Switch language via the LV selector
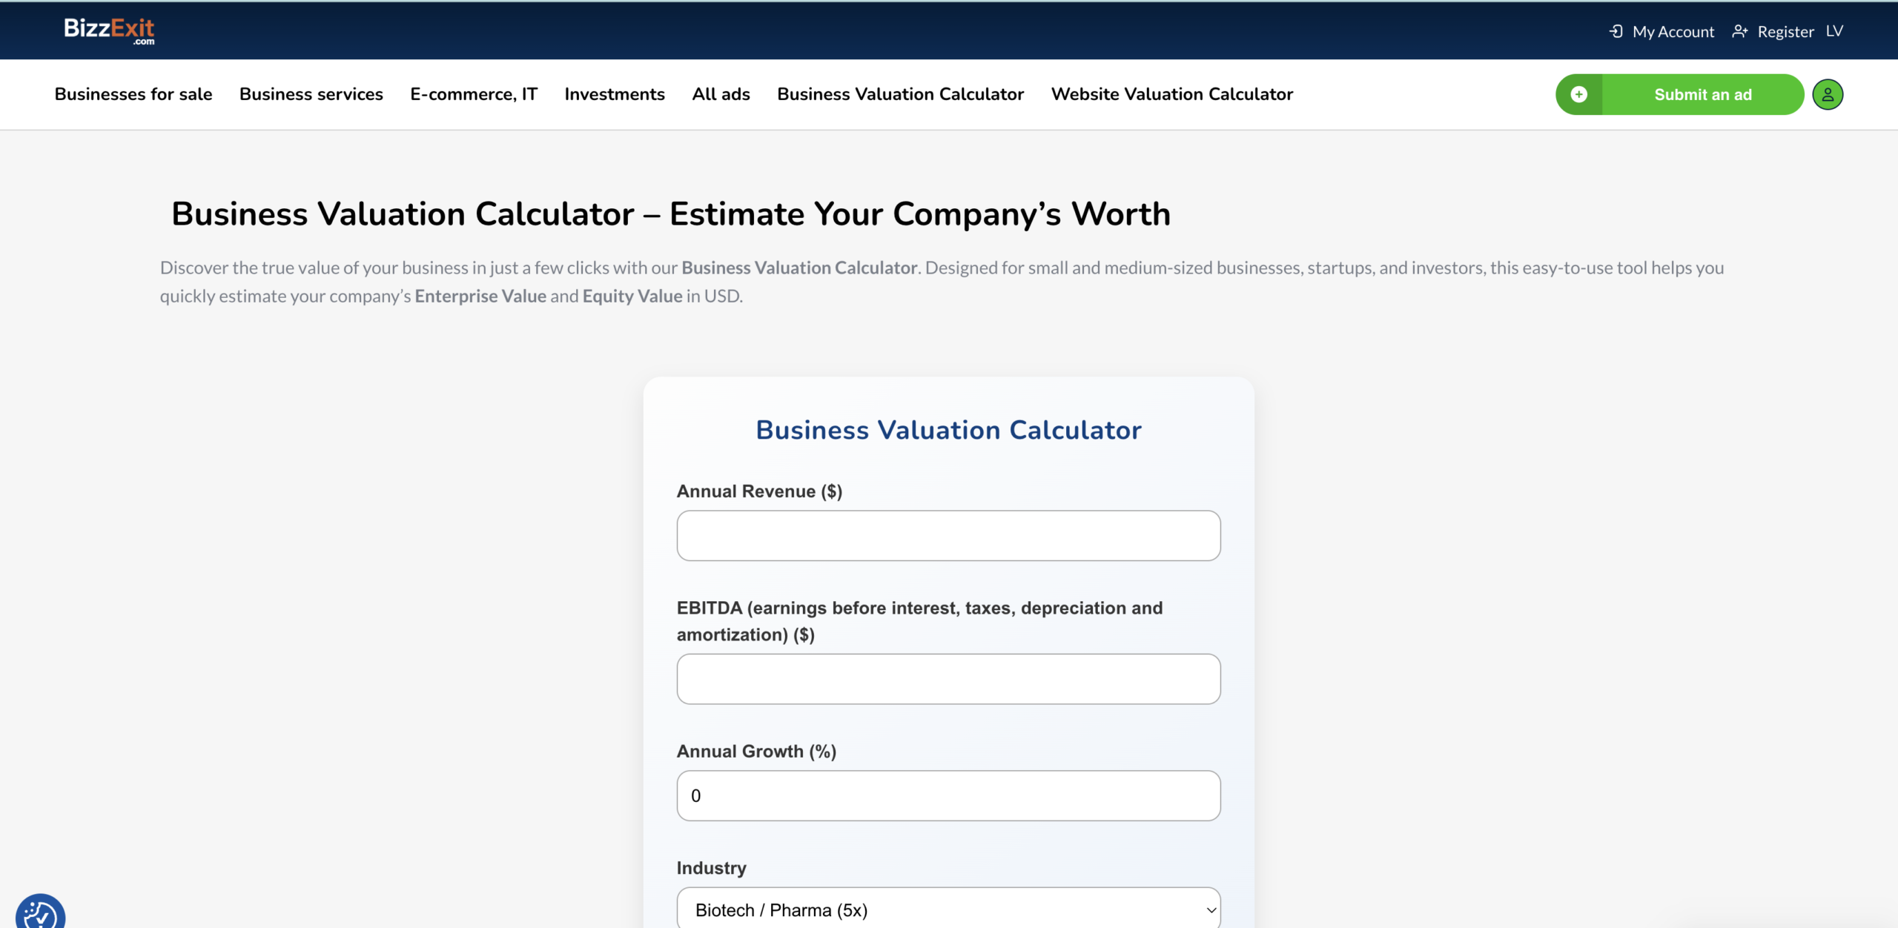 tap(1834, 31)
